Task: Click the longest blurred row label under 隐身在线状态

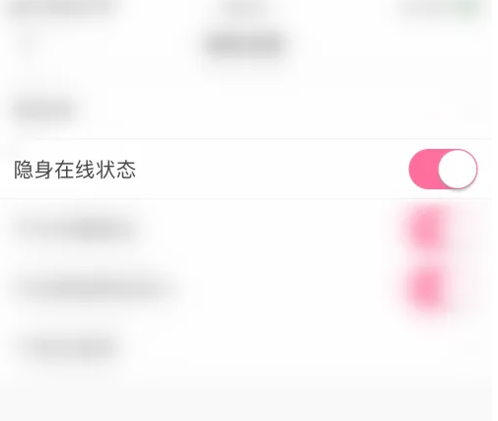Action: 96,289
